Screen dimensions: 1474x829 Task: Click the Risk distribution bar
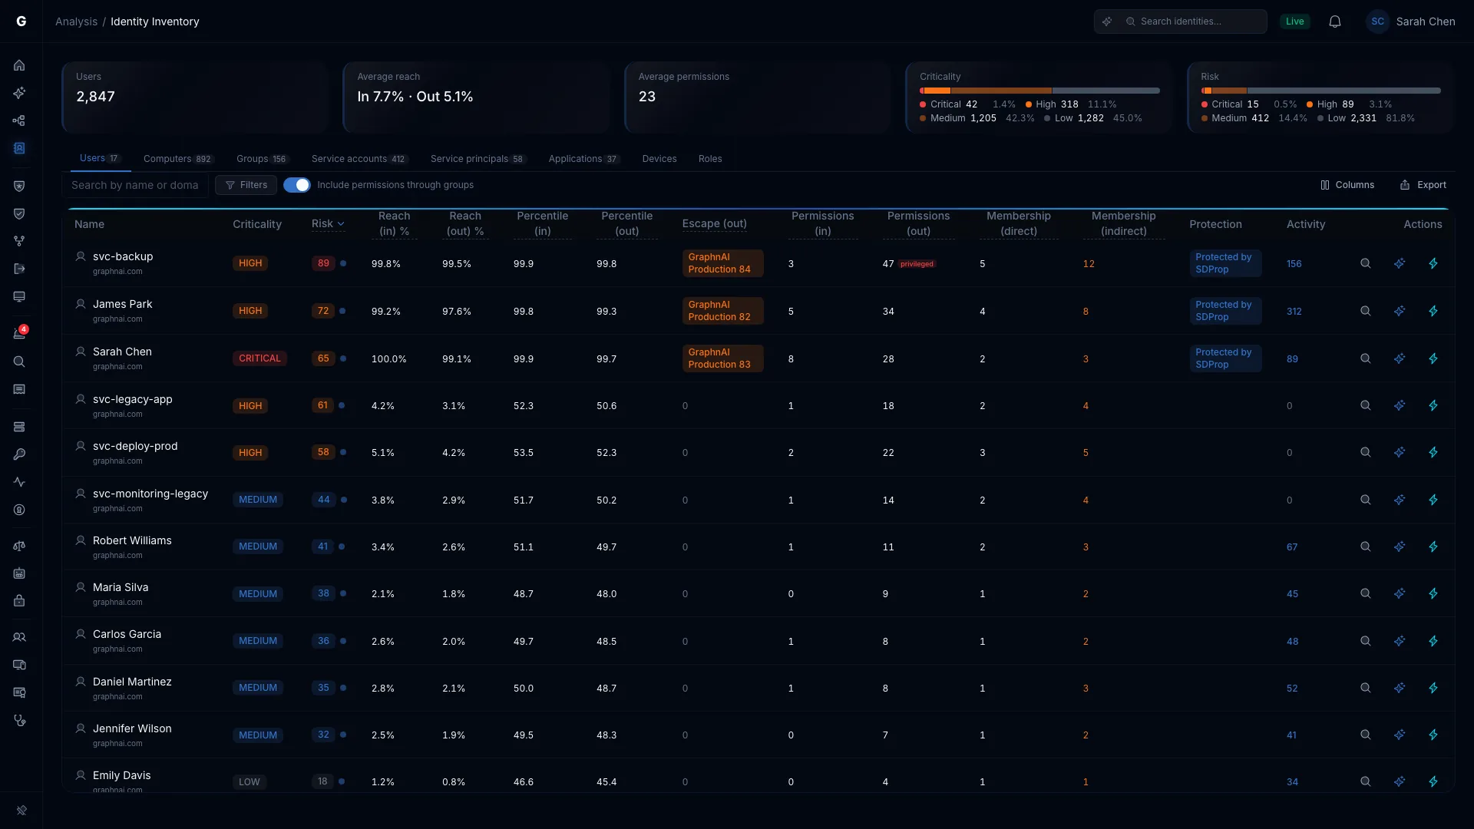point(1320,91)
